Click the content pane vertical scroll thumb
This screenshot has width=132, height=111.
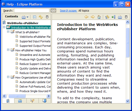point(127,43)
